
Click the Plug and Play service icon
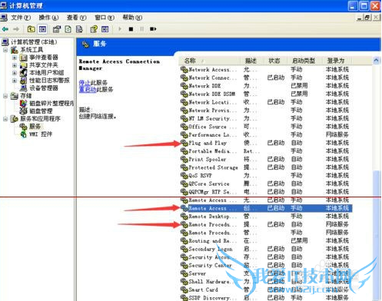[184, 143]
